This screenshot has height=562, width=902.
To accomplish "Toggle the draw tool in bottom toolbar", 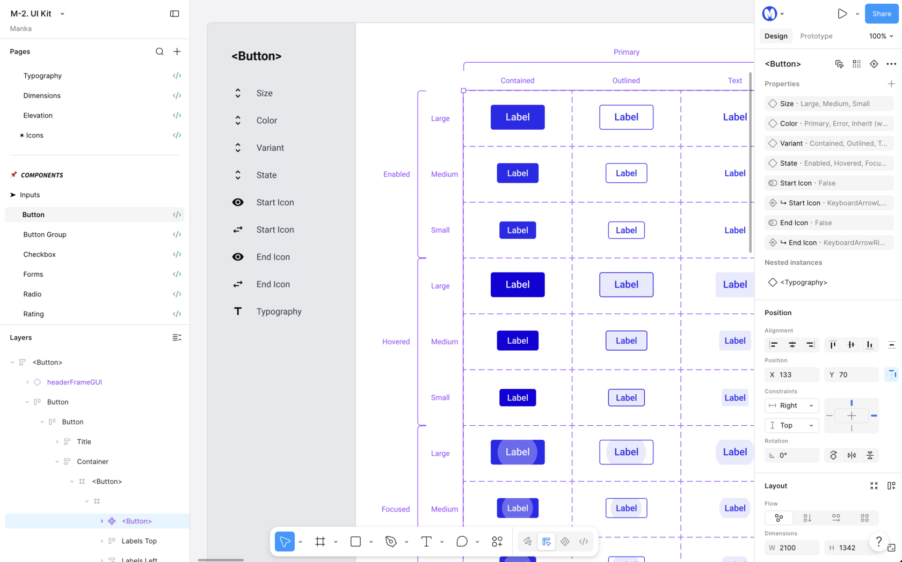I will pyautogui.click(x=527, y=542).
